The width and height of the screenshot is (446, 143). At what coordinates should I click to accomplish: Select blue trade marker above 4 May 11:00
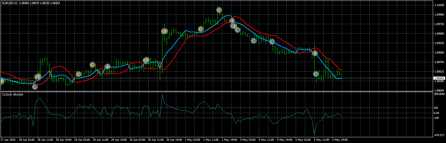[272, 42]
